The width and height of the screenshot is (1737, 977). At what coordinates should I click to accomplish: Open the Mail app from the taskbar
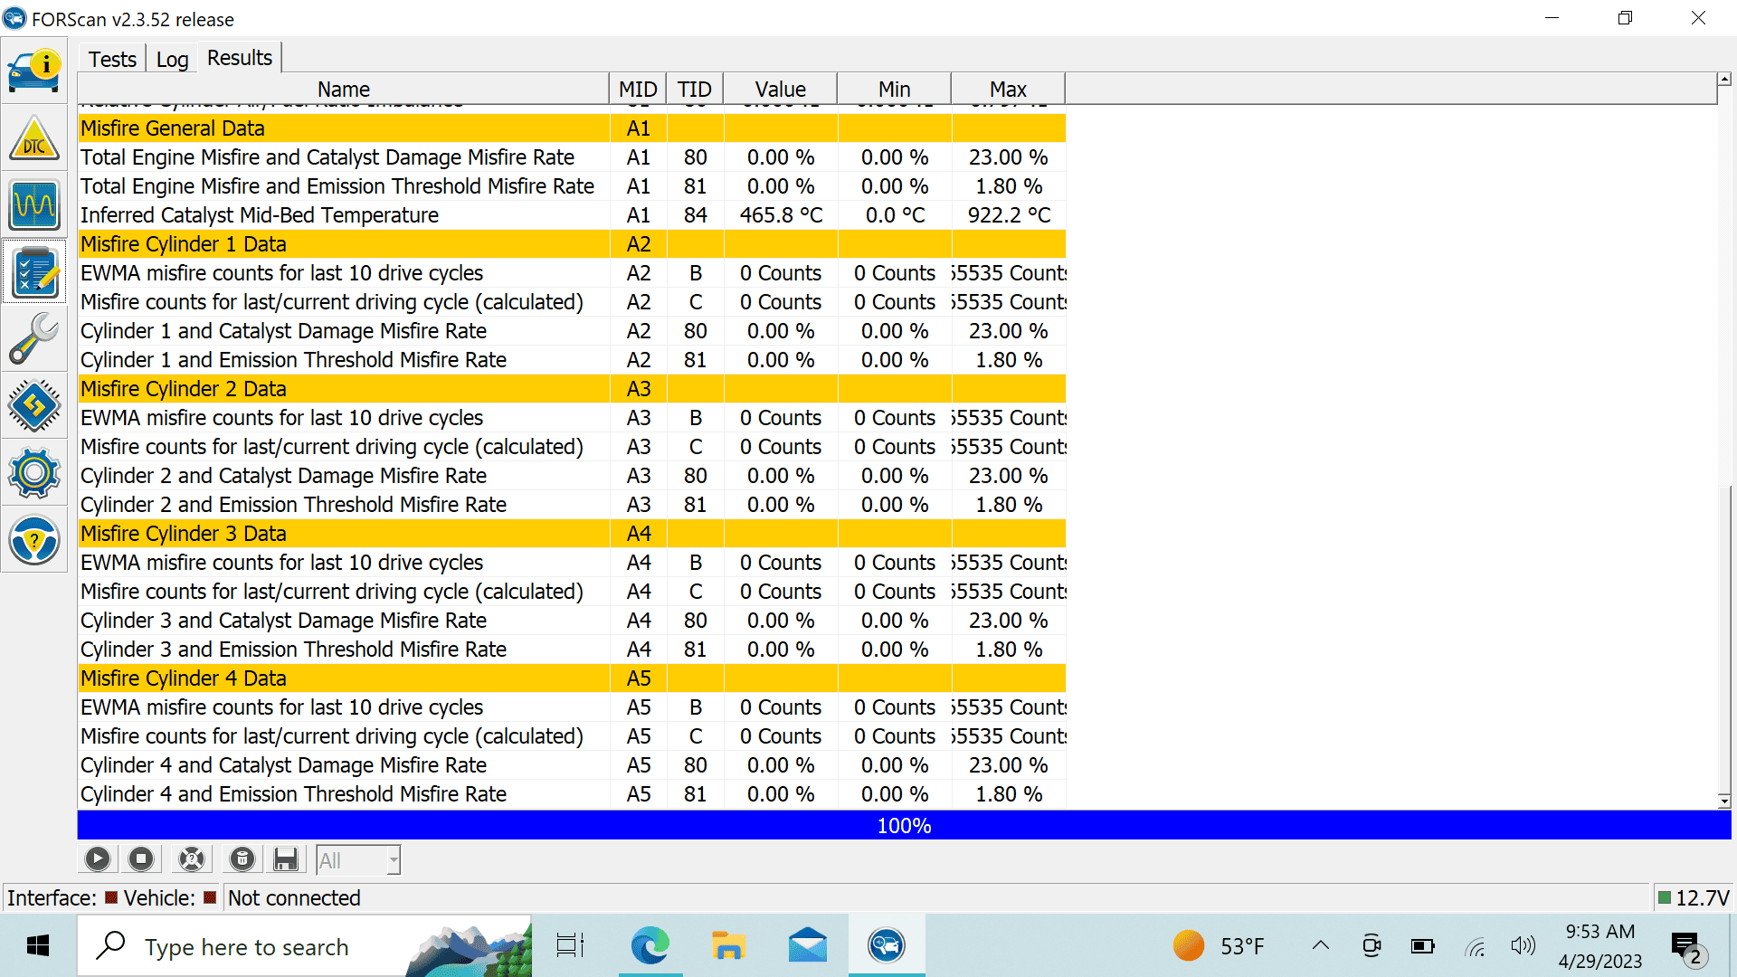pos(808,946)
